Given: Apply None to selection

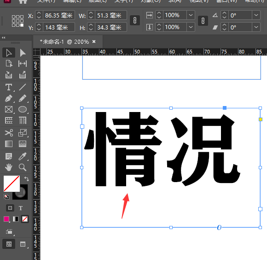Looking at the screenshot, I should point(25,219).
